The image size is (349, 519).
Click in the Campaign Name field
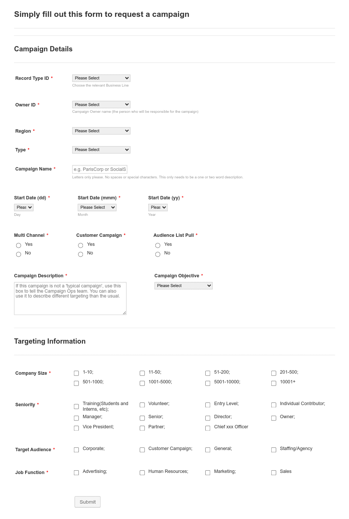click(x=100, y=169)
